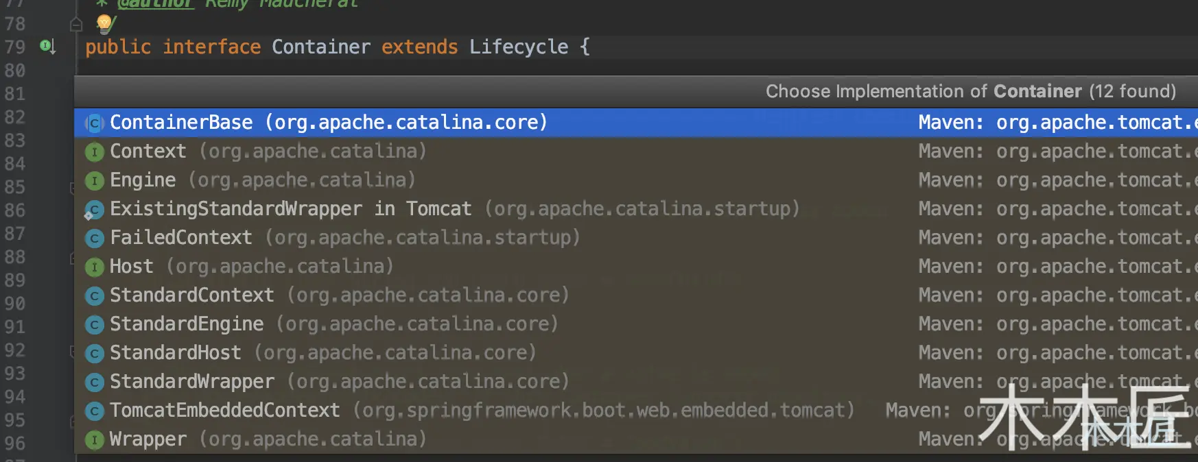Click the Host interface icon

point(94,267)
